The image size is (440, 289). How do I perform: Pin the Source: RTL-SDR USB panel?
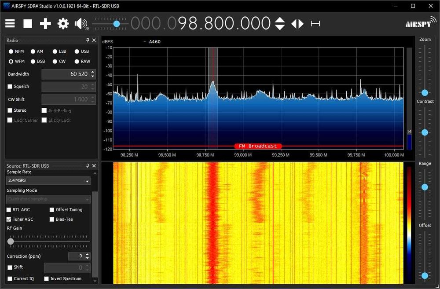(x=88, y=166)
